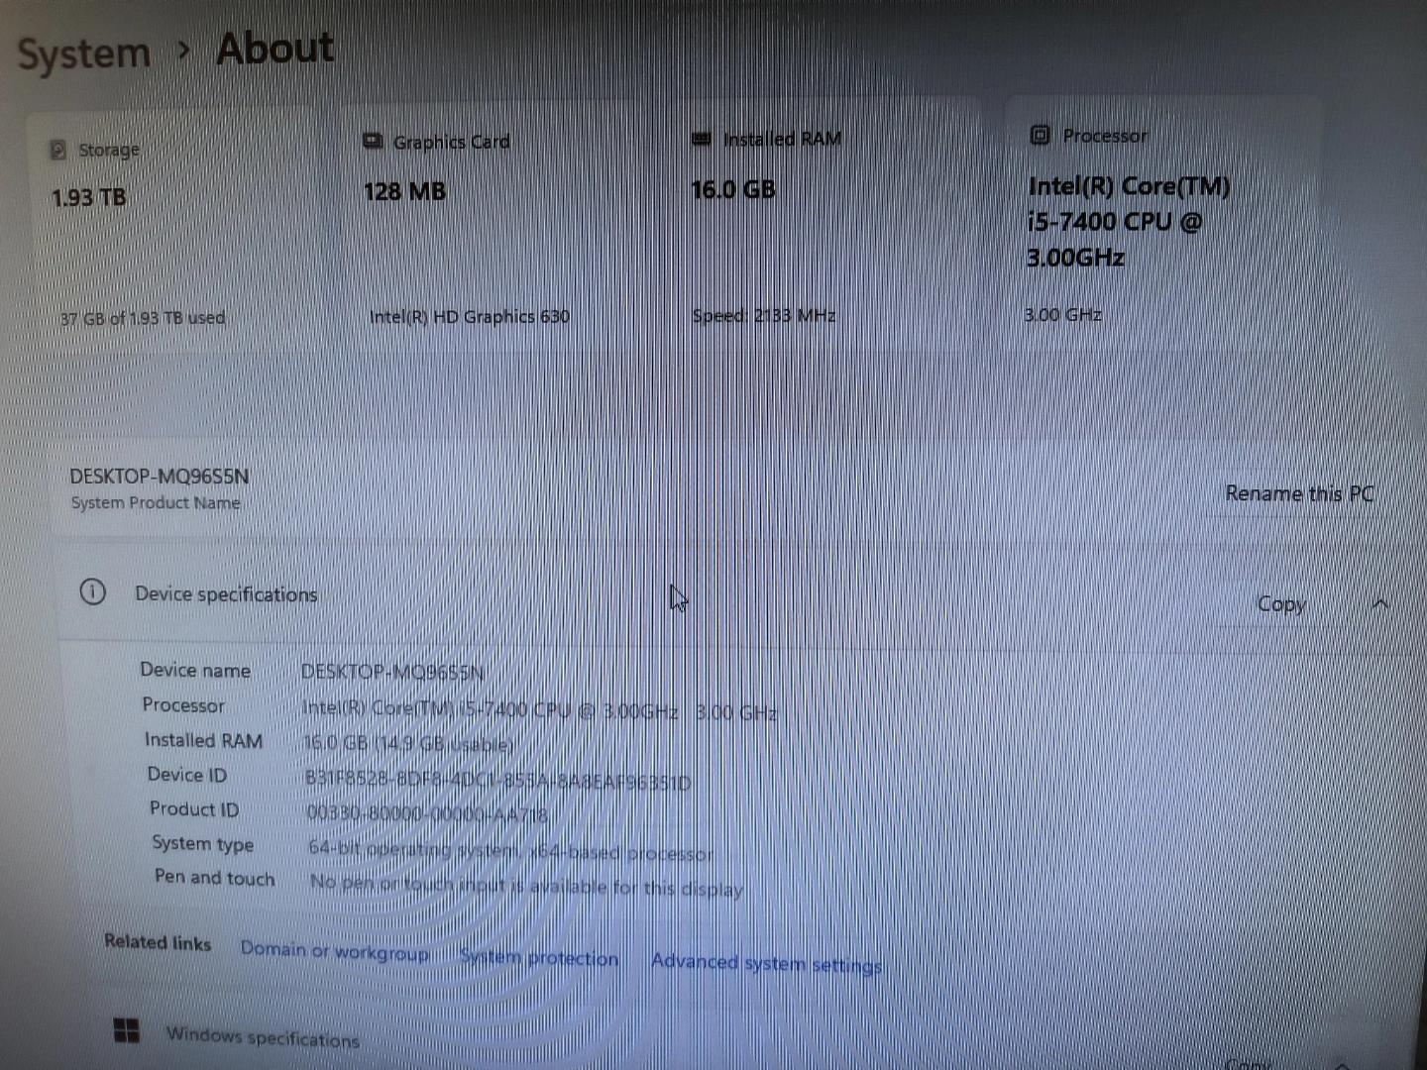This screenshot has height=1070, width=1427.
Task: Click the 'Product ID' label
Action: pyautogui.click(x=194, y=809)
